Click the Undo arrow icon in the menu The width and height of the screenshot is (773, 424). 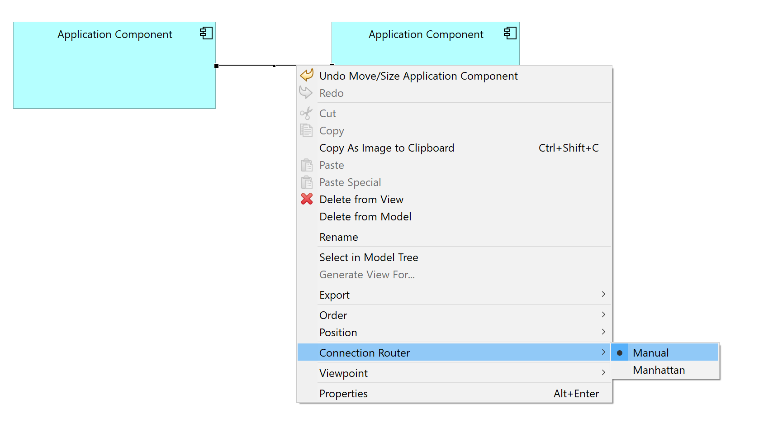tap(307, 76)
